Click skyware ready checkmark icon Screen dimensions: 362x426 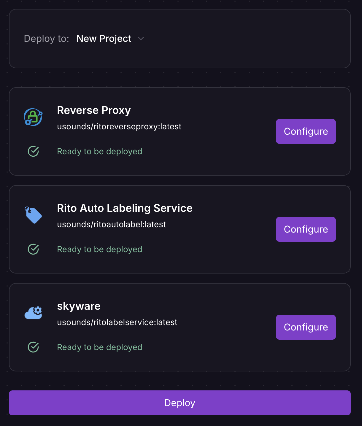33,347
